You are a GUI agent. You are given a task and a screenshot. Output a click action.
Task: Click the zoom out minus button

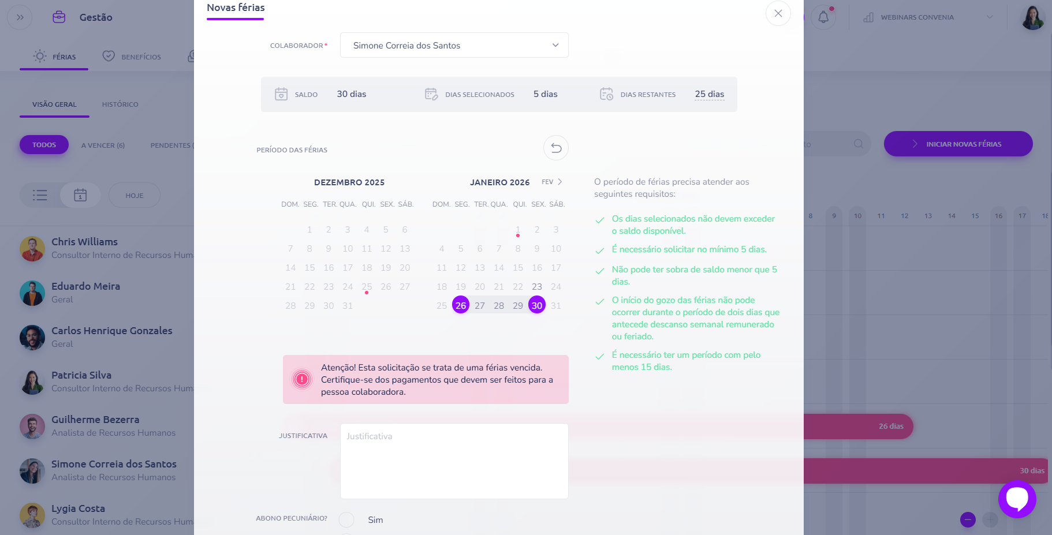(968, 519)
